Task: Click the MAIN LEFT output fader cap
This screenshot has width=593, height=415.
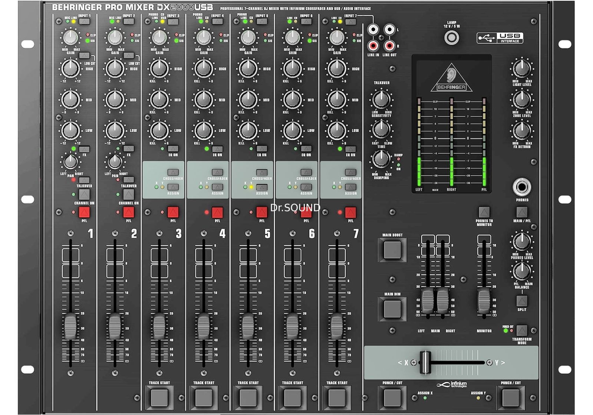Action: 428,300
